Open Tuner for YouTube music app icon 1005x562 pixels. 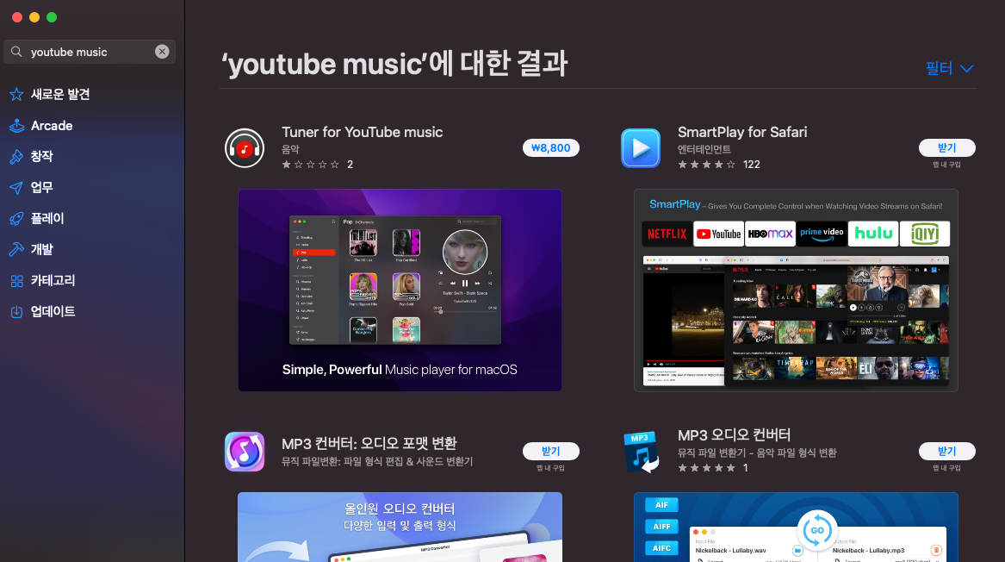[x=245, y=148]
